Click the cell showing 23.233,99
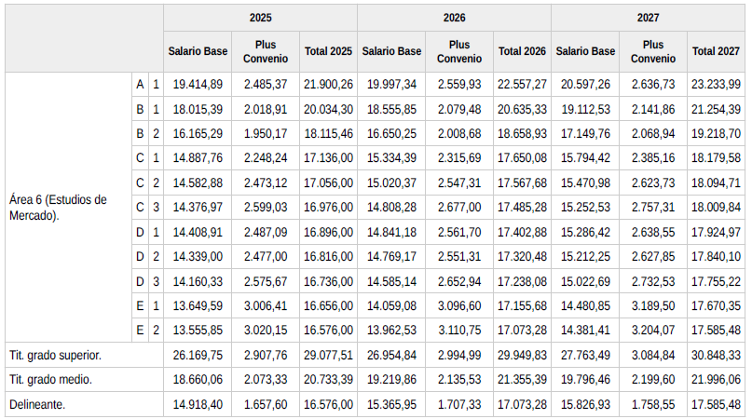The image size is (752, 419). (x=716, y=85)
